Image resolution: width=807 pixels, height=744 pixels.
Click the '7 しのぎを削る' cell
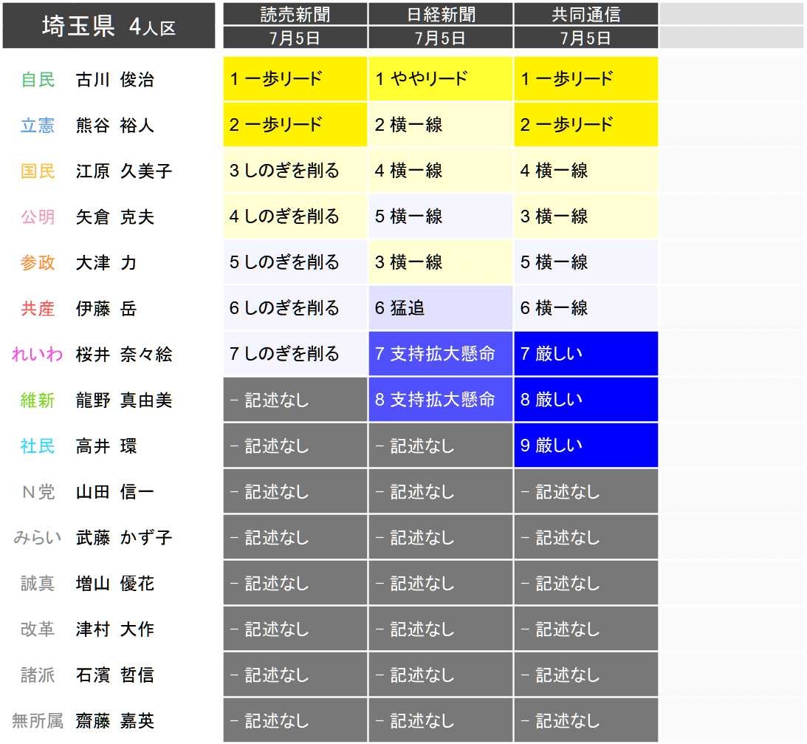click(295, 354)
